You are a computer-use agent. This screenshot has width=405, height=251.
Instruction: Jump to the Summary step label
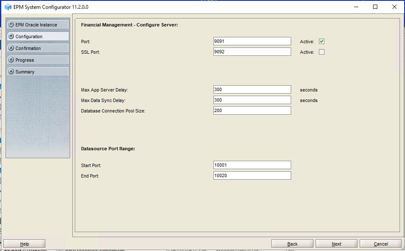click(25, 72)
